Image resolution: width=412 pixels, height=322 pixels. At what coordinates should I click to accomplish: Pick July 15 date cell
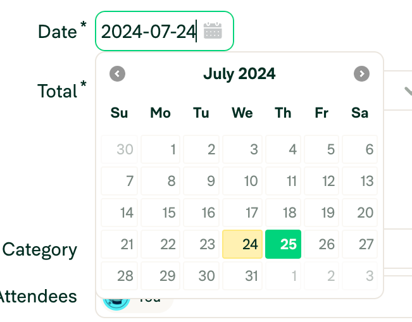pyautogui.click(x=161, y=213)
